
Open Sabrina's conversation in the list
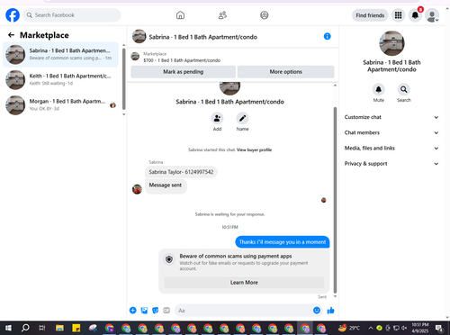(60, 54)
